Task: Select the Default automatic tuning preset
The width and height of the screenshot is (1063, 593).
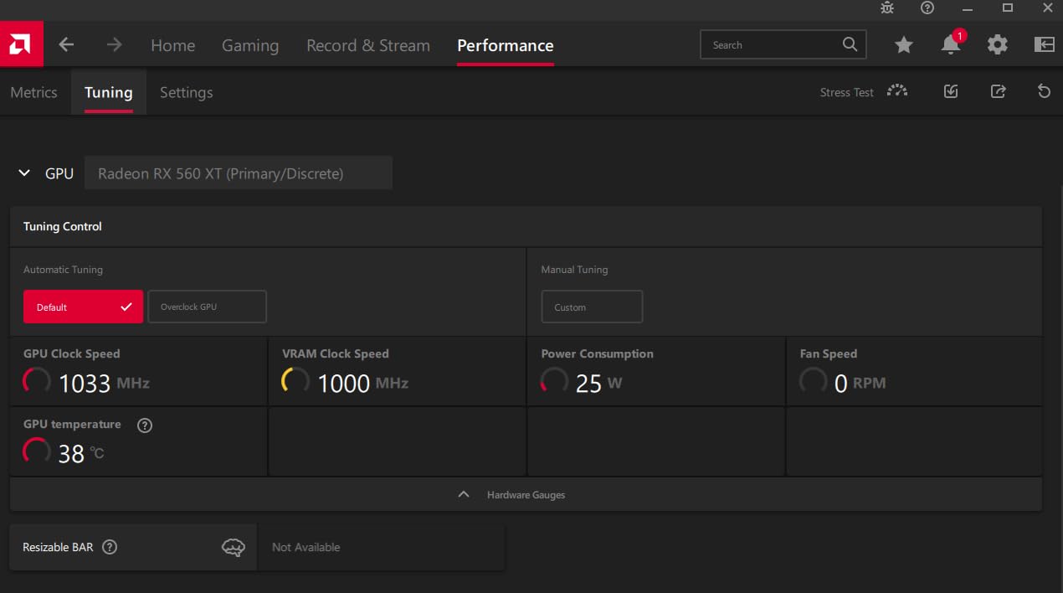Action: click(83, 307)
